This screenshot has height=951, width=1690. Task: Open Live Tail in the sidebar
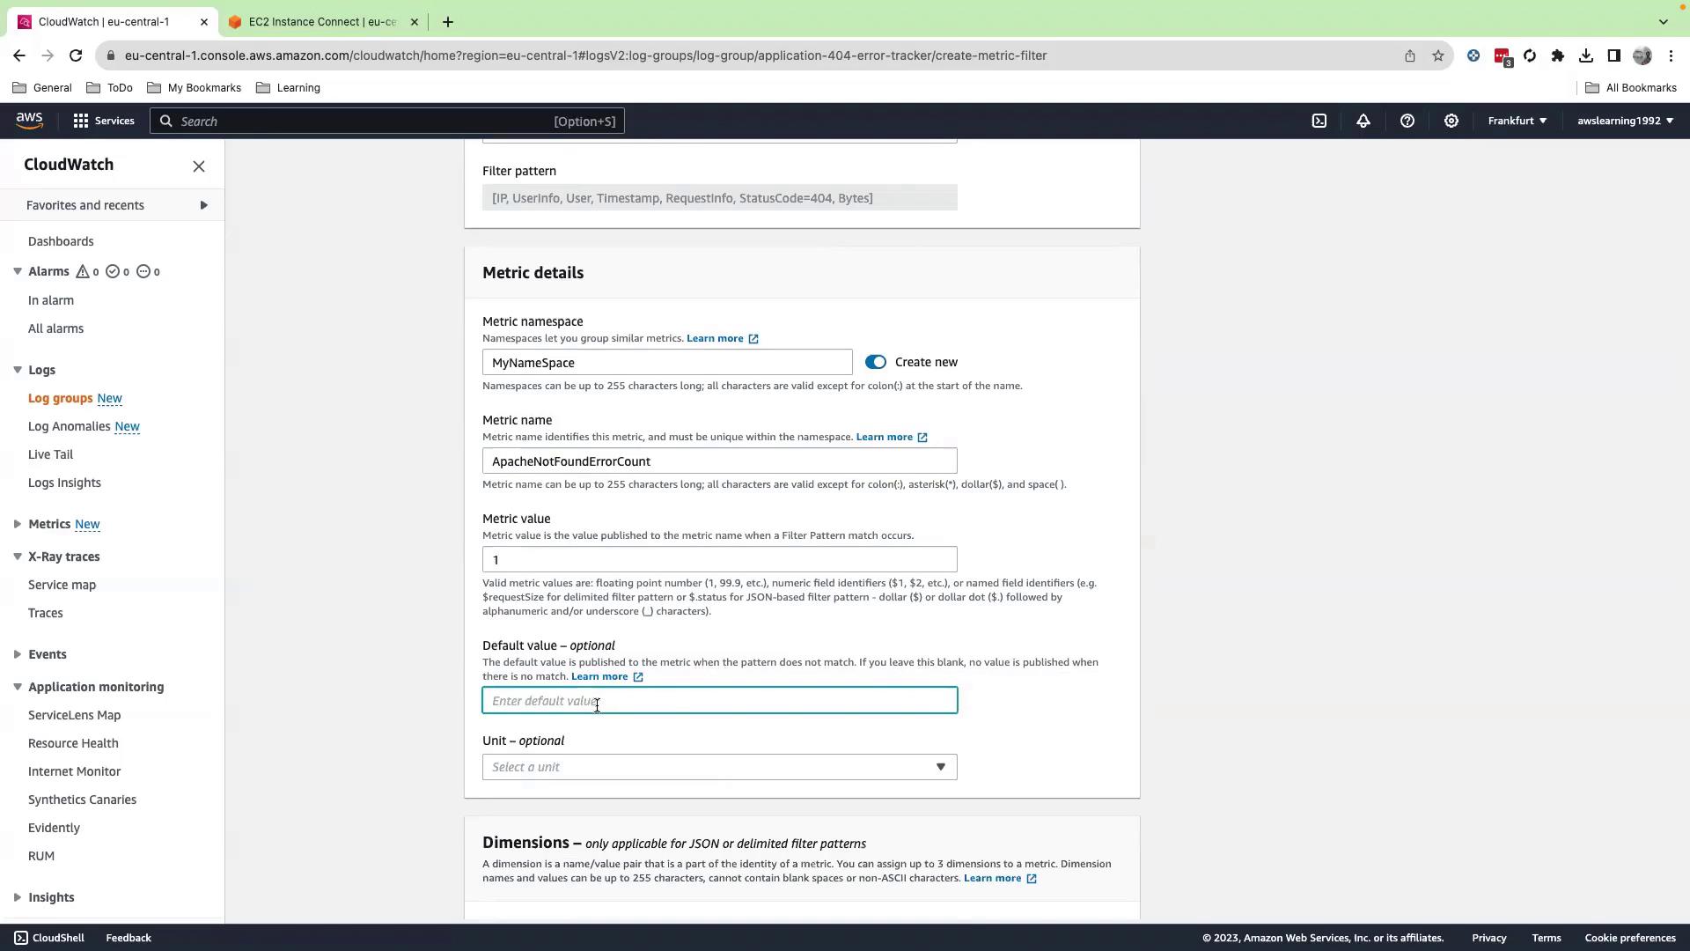(x=50, y=454)
